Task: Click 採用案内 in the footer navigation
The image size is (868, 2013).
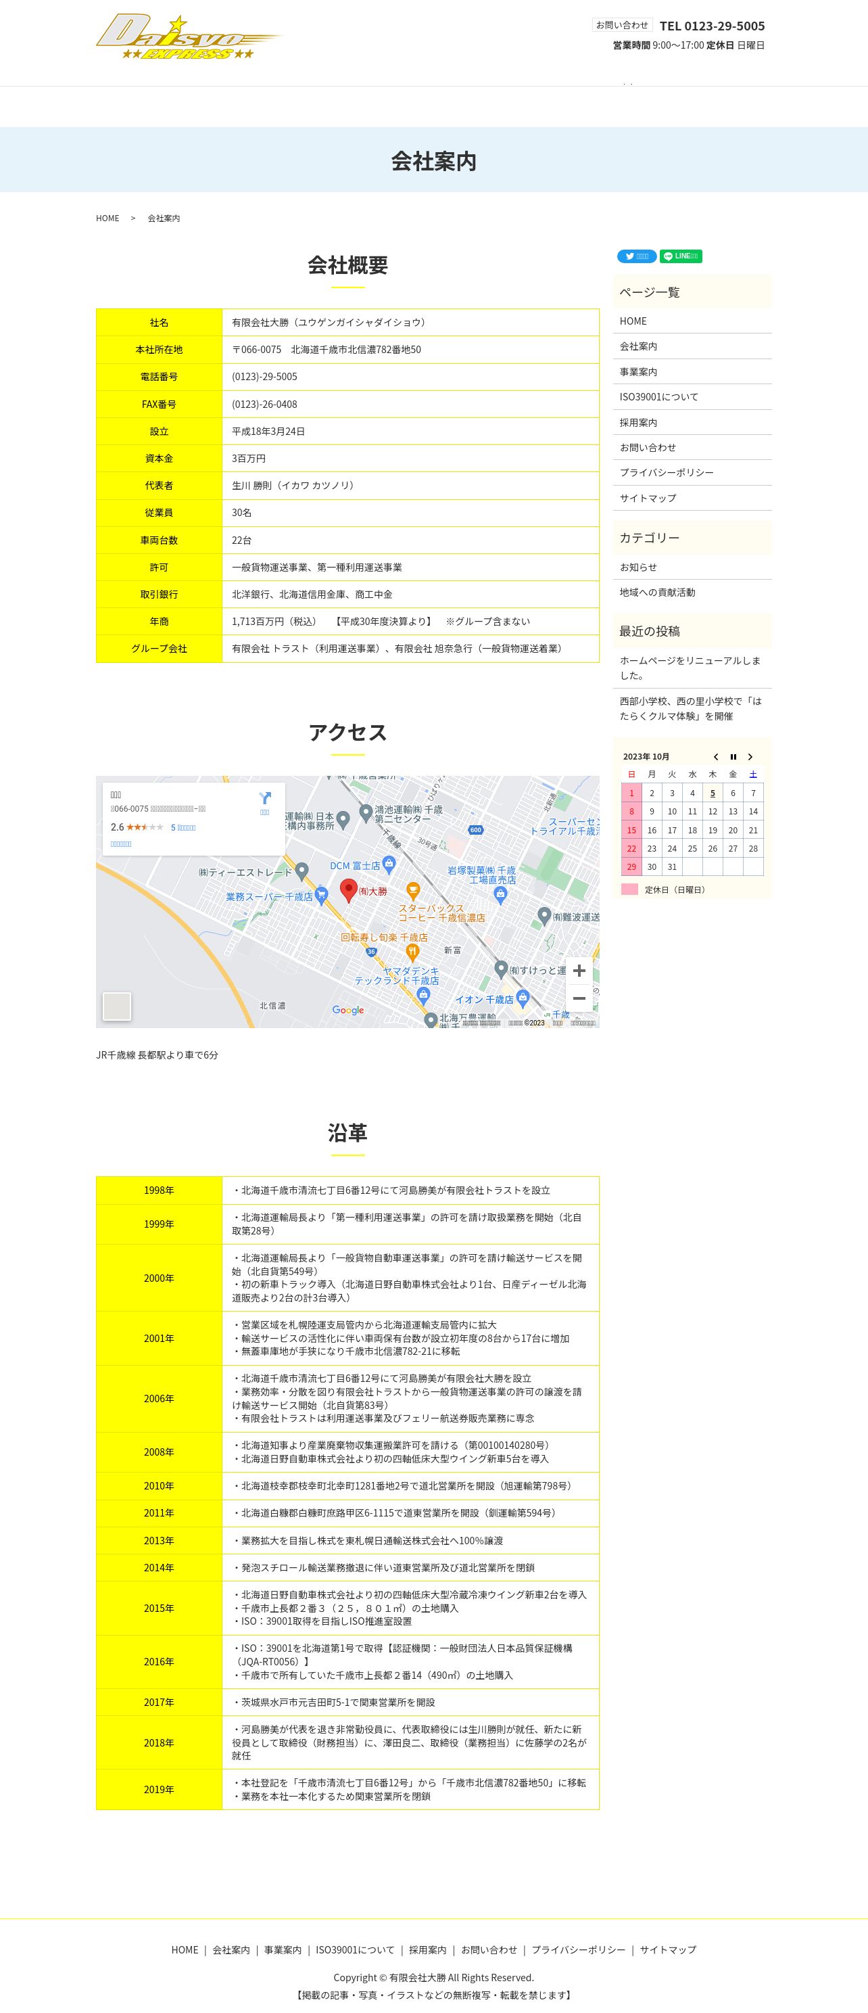Action: (x=427, y=1949)
